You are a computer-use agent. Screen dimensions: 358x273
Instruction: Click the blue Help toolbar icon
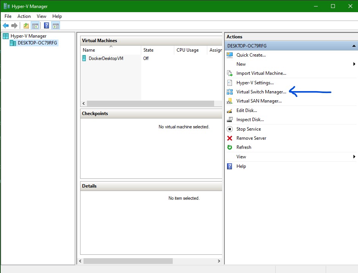click(x=46, y=26)
